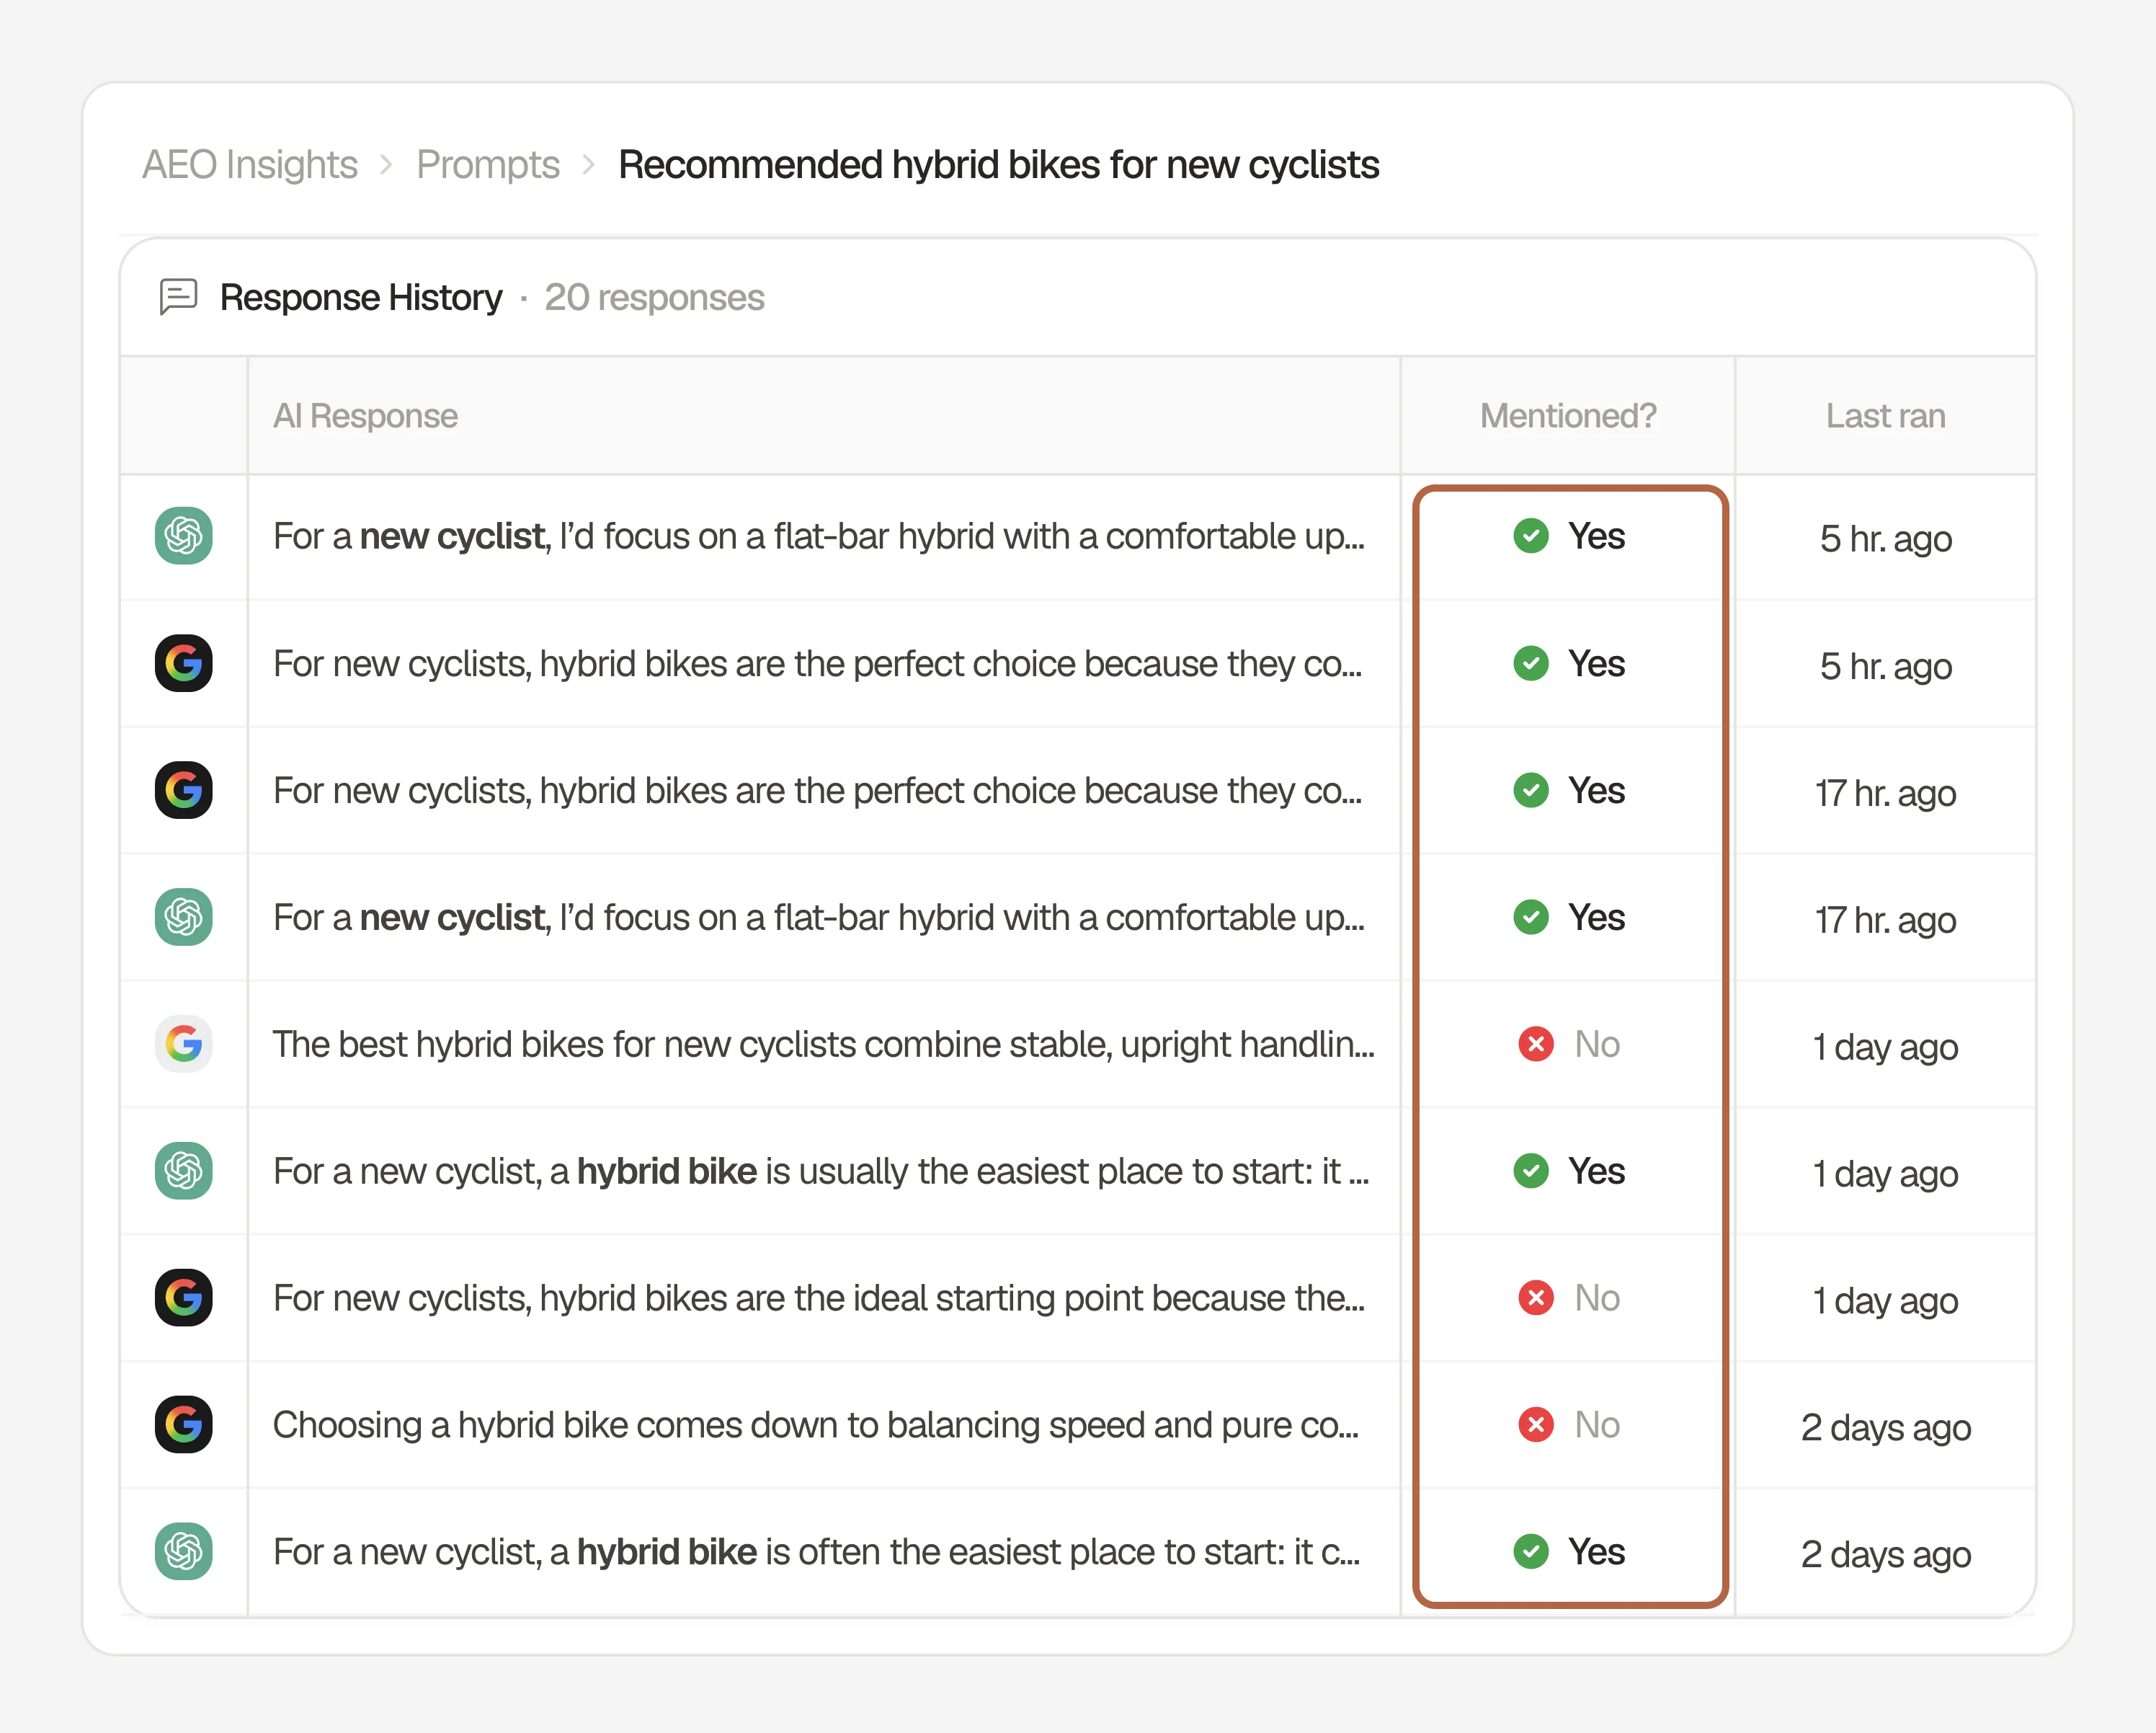This screenshot has width=2156, height=1733.
Task: Select the current page title breadcrumb
Action: (x=999, y=165)
